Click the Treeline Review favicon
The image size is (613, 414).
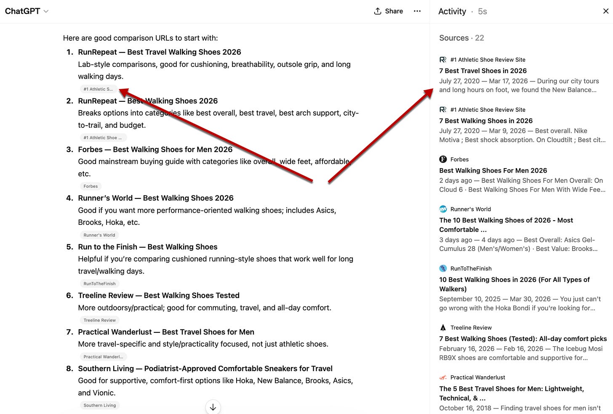point(443,327)
